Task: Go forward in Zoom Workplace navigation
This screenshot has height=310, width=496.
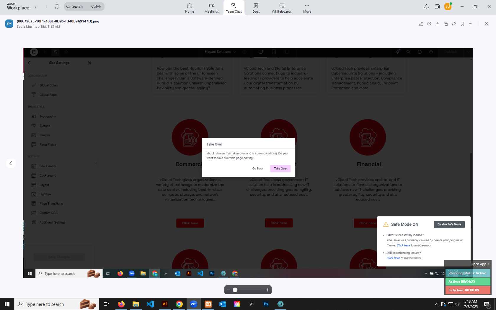Action: 46,6
